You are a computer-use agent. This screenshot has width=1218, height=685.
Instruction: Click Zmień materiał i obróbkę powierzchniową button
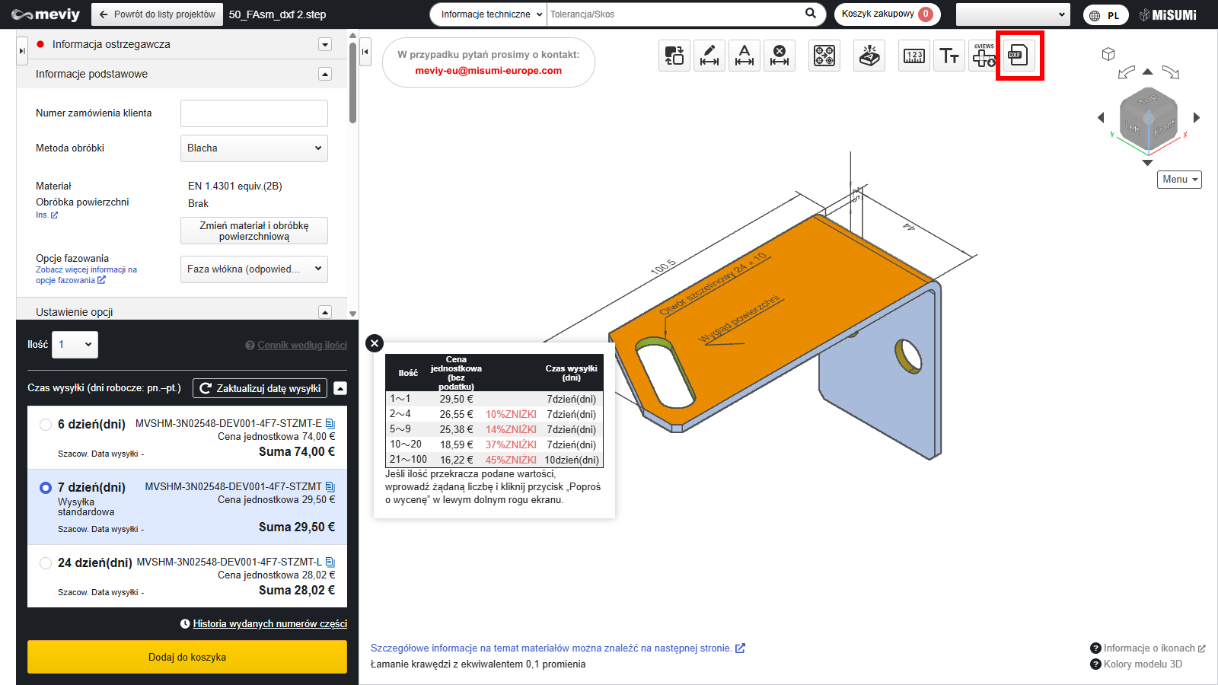click(x=253, y=231)
